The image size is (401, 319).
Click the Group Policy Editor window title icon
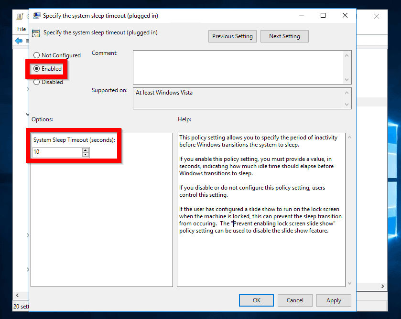(20, 16)
